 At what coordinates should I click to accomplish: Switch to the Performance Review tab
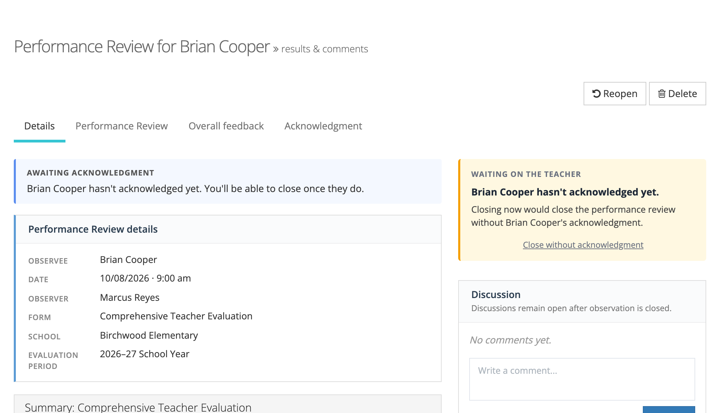pos(122,126)
